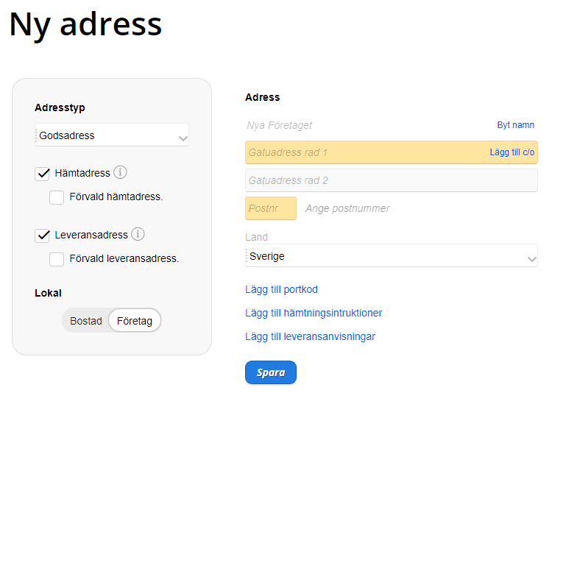Select the Postnr input field
Viewport: 566px width, 577px height.
click(x=270, y=208)
